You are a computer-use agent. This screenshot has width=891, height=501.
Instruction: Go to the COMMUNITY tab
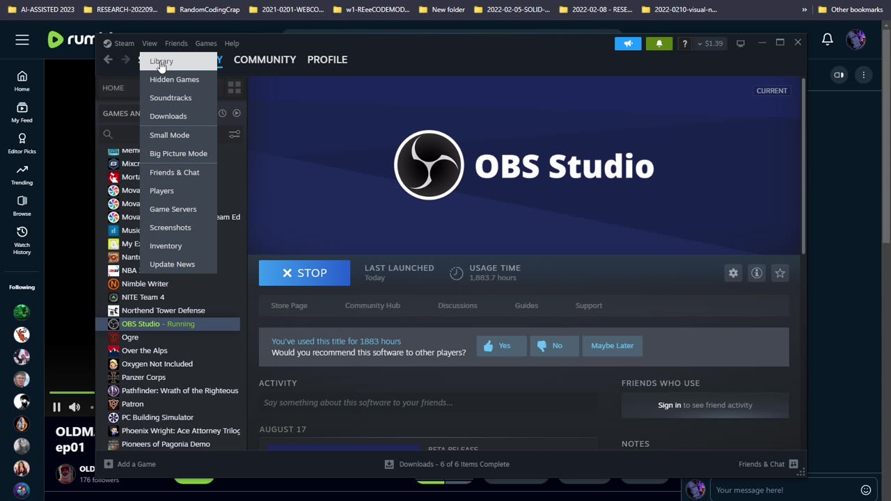tap(265, 60)
